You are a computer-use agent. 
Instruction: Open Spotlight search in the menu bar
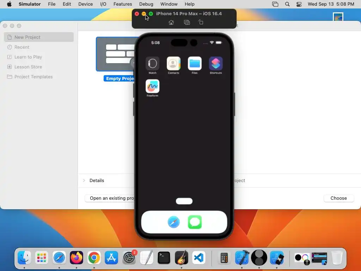287,4
